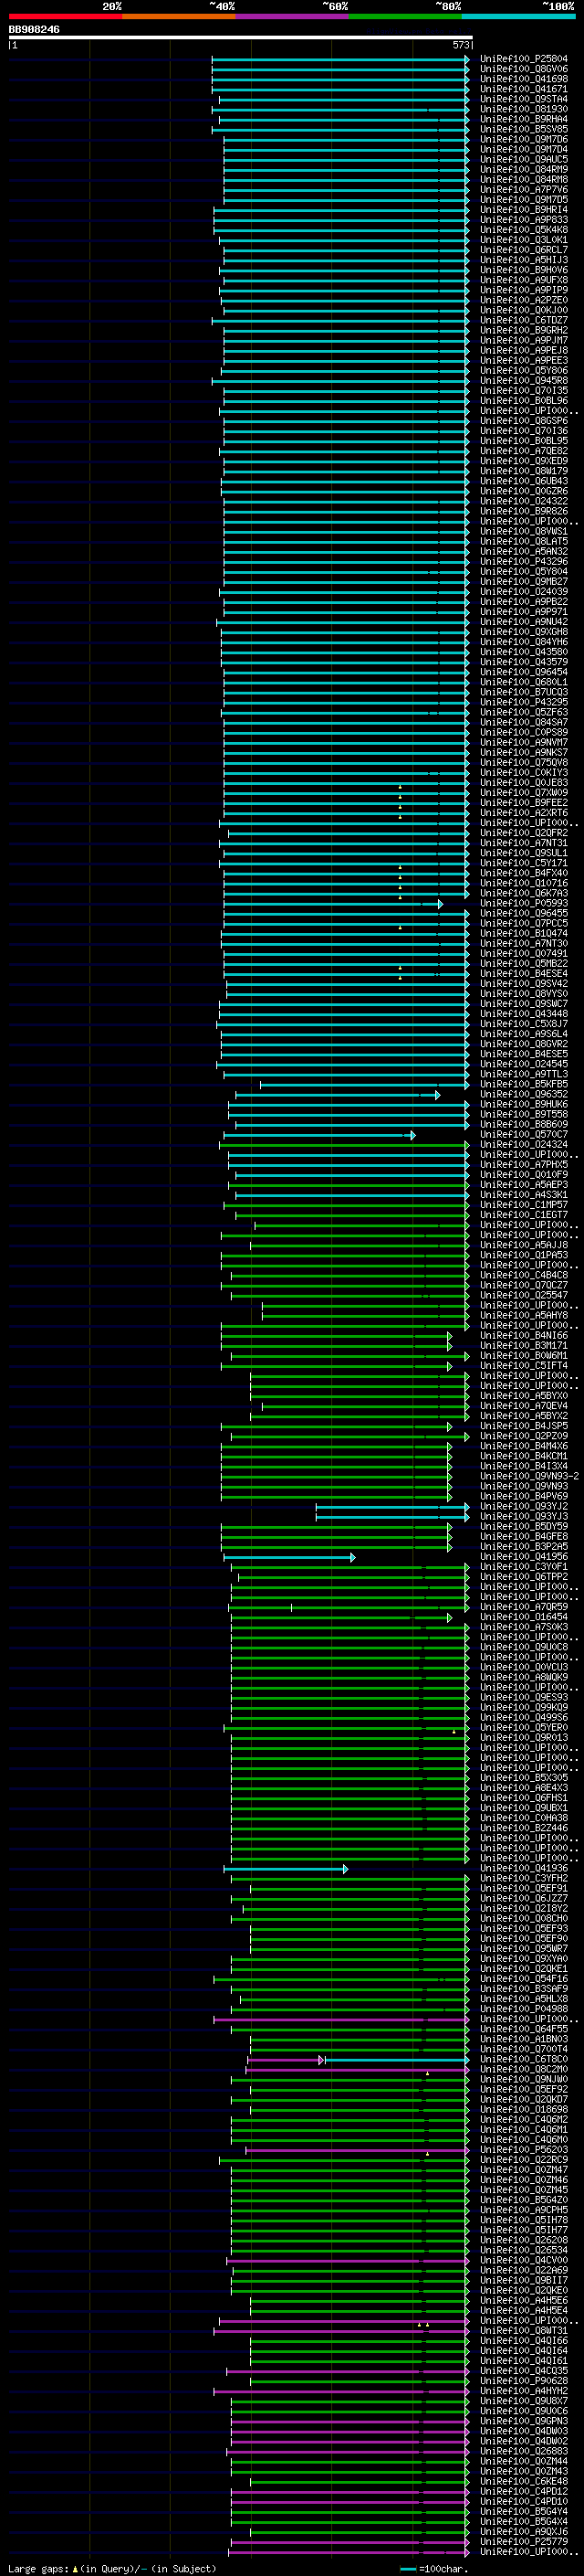Select hit label UniRef100_Q41671

click(x=524, y=89)
